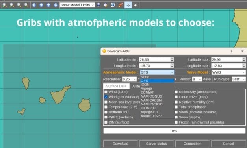Click the Server status button
Viewport: 247px width, 148px height.
[156, 144]
